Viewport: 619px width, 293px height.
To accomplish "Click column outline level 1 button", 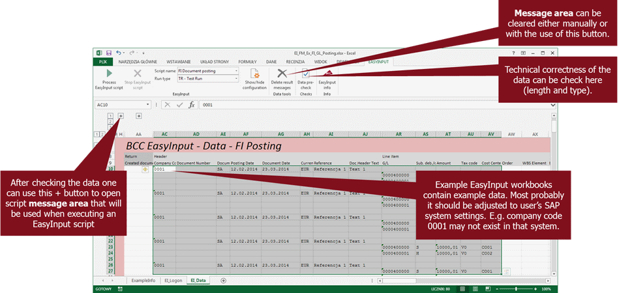I will tap(110, 116).
